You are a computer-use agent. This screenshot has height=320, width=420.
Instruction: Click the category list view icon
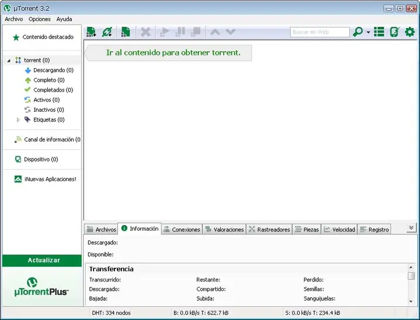(x=379, y=32)
